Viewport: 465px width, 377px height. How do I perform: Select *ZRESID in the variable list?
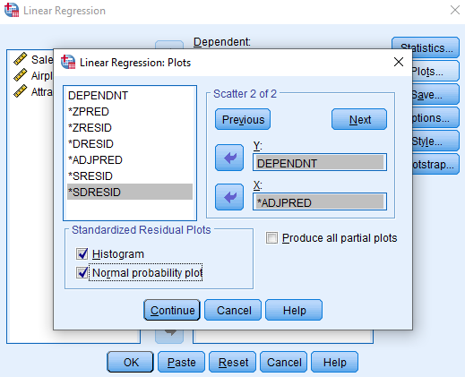point(130,128)
